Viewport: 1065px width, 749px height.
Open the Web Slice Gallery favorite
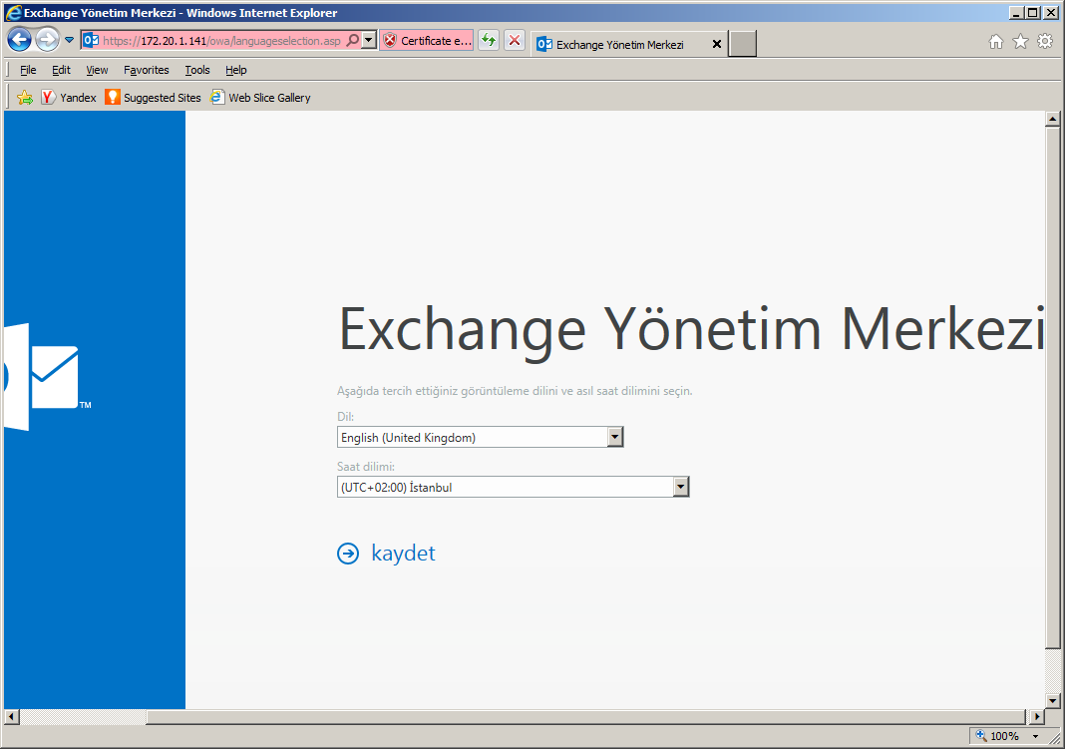point(260,97)
